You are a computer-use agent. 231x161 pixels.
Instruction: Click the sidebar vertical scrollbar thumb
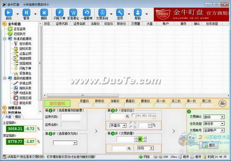[39, 63]
